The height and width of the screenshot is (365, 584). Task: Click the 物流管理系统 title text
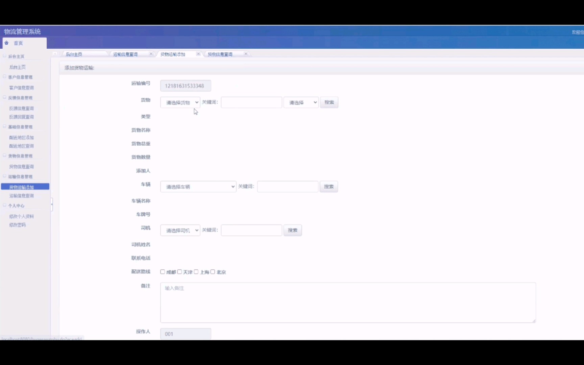(x=22, y=31)
